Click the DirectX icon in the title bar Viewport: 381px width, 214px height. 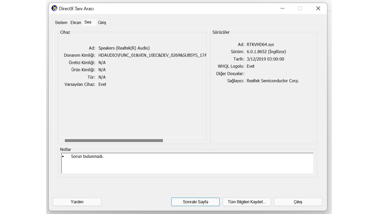[54, 8]
